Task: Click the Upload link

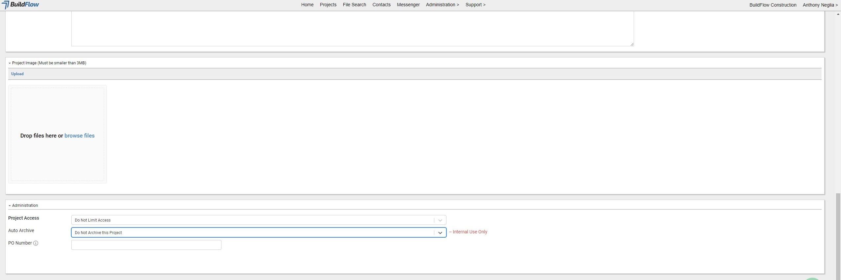Action: pos(17,74)
